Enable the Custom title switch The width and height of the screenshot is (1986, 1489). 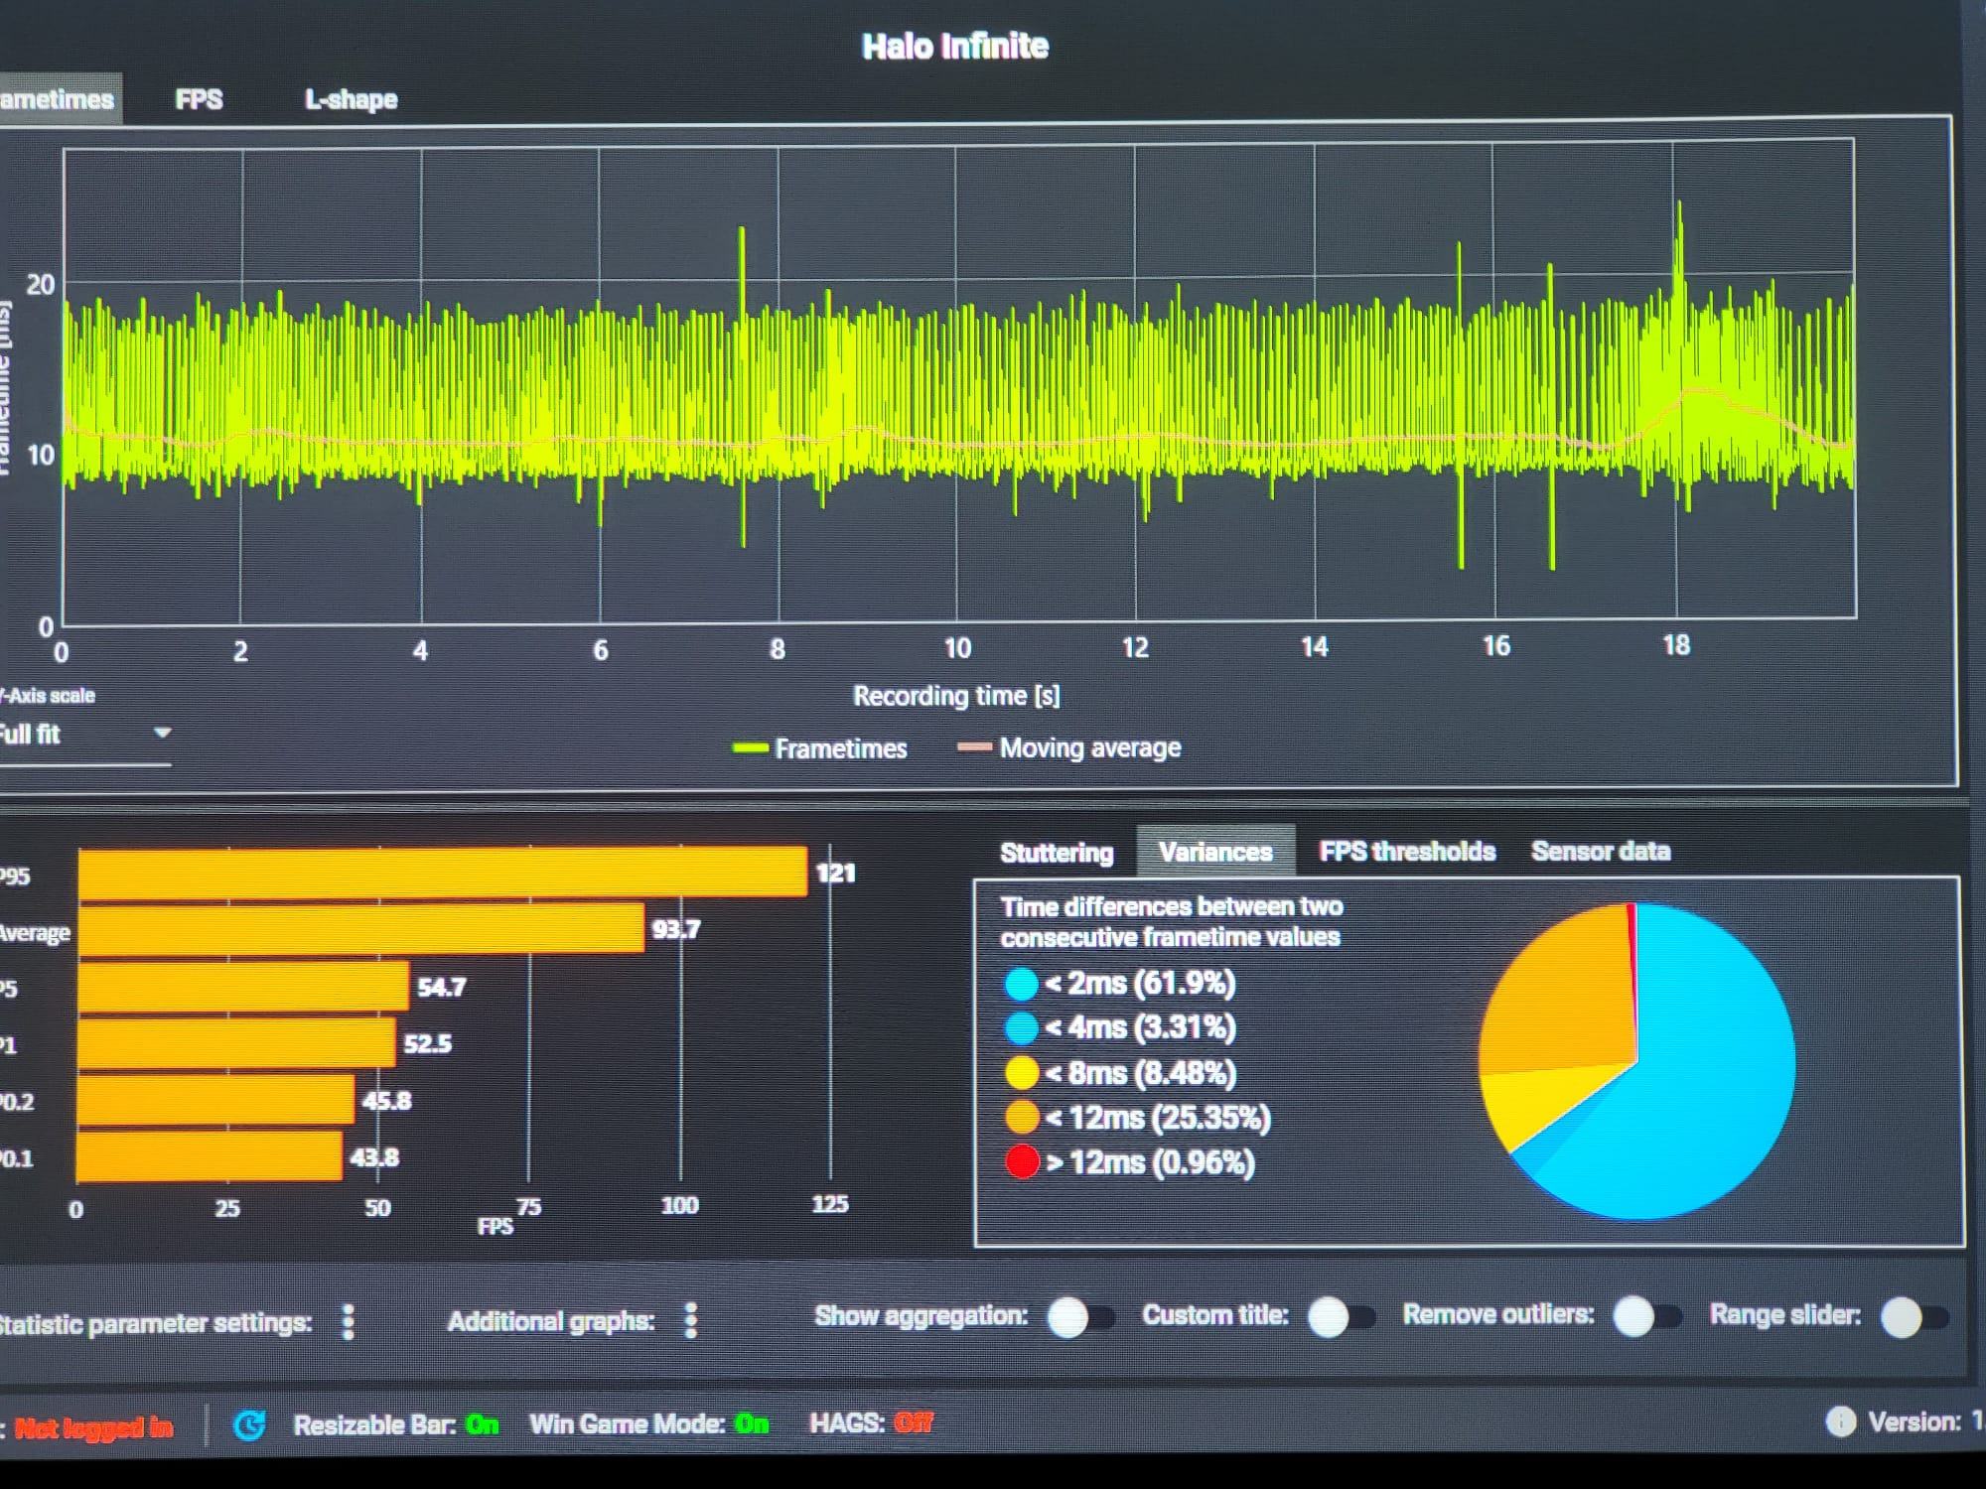[1341, 1317]
